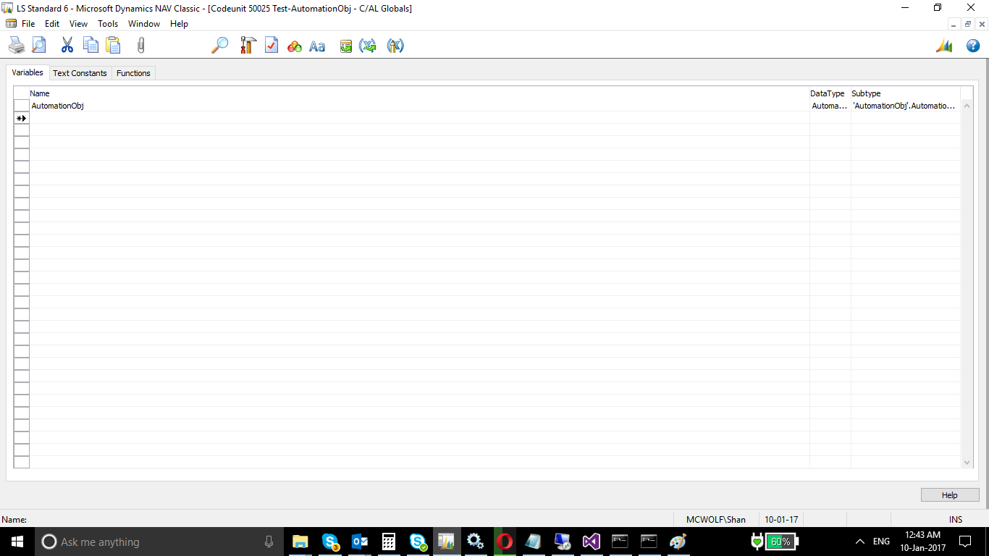Click the paperclip Links icon
Screen dimensions: 989x556
click(141, 46)
